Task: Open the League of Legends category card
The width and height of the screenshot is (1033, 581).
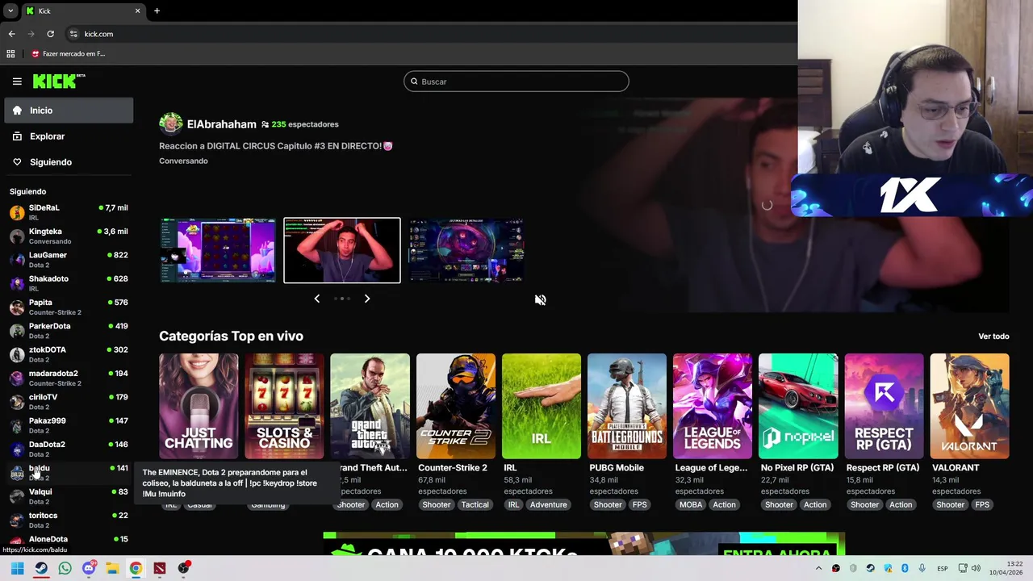Action: click(713, 406)
